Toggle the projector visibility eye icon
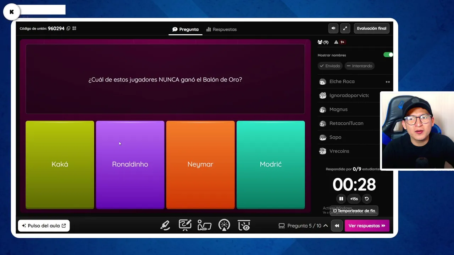454x255 pixels. click(x=244, y=225)
